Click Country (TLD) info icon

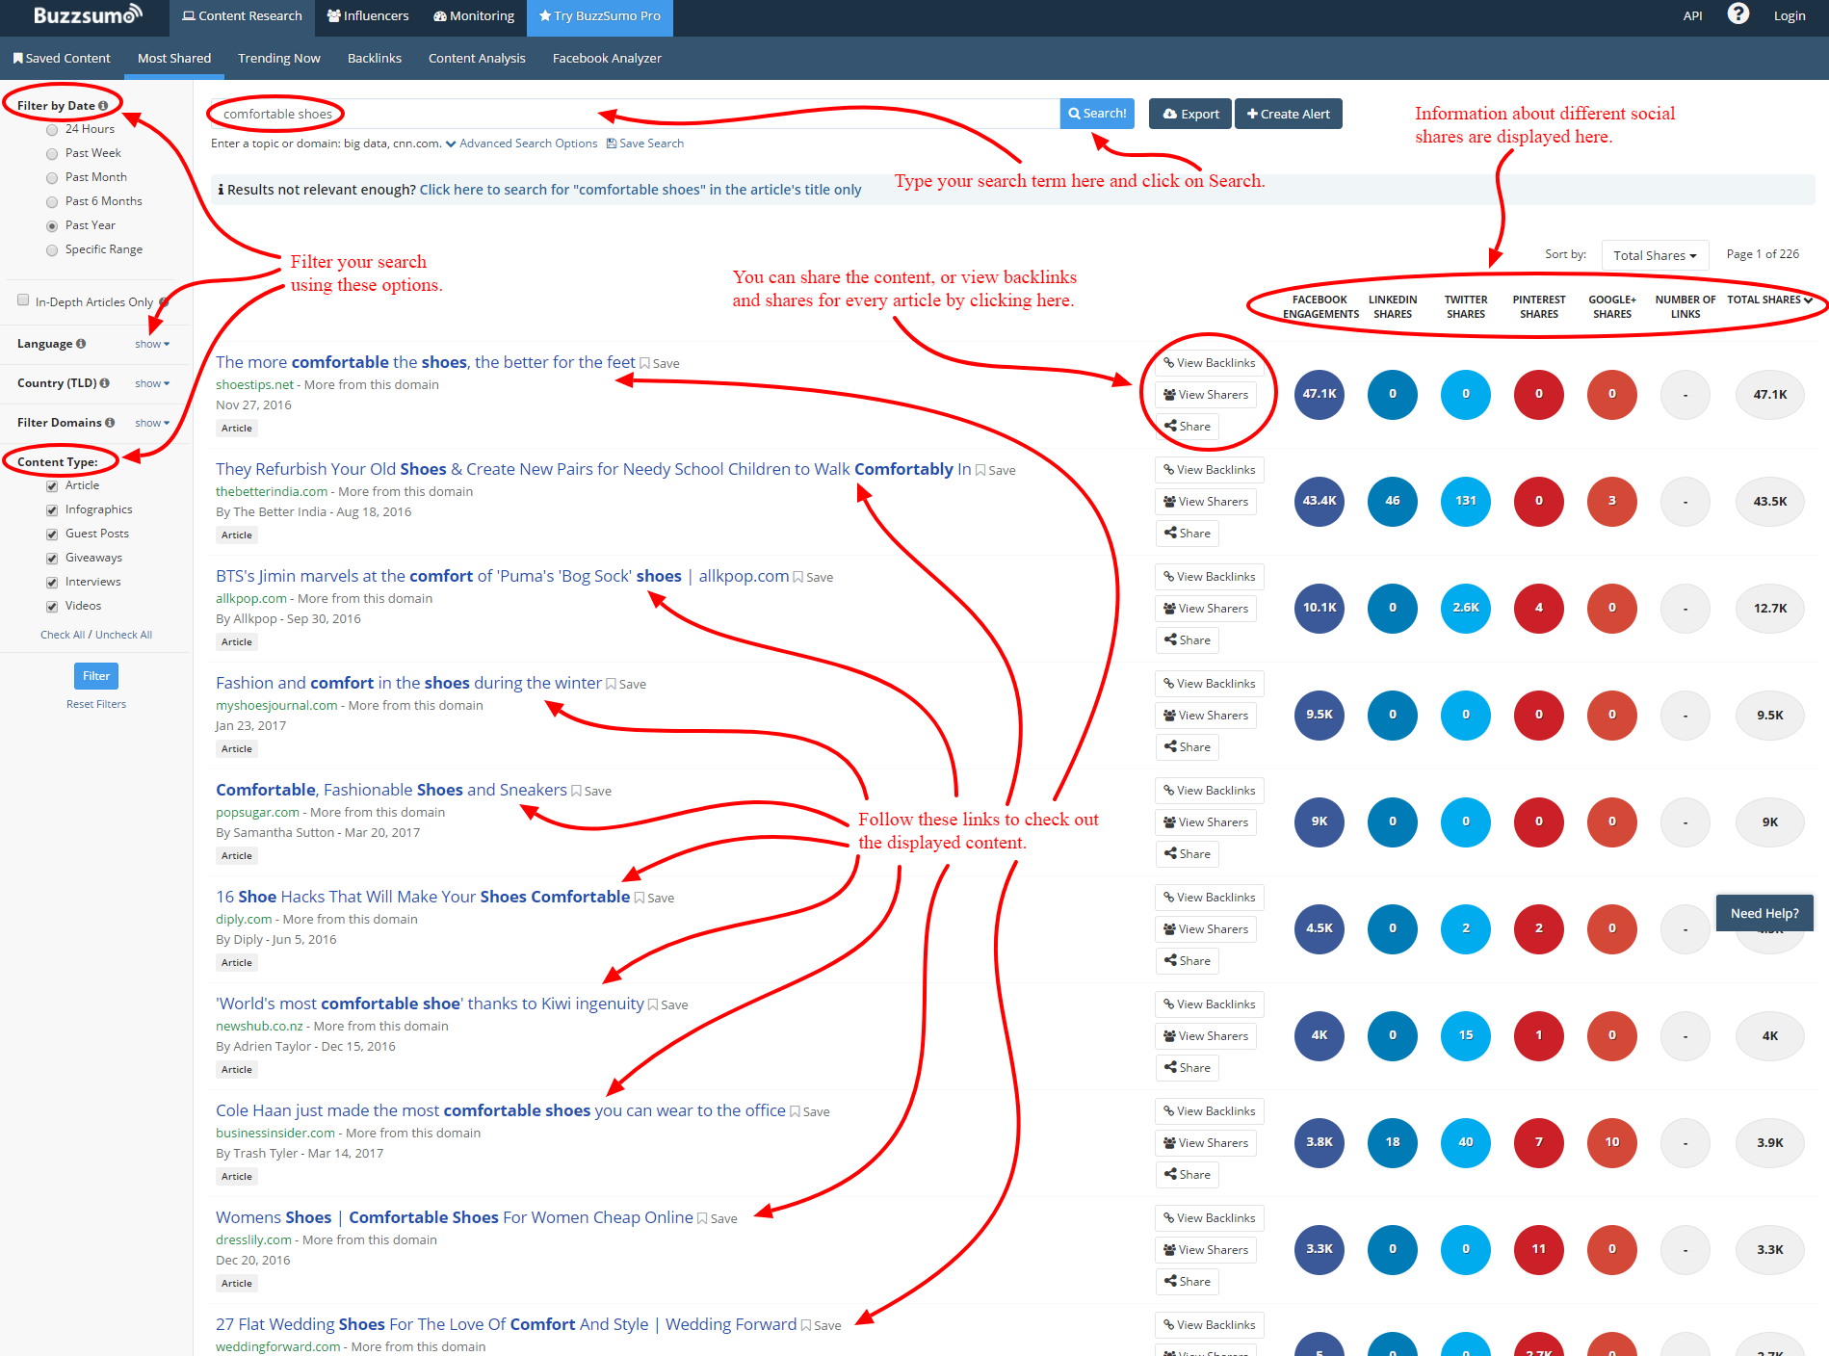[104, 383]
